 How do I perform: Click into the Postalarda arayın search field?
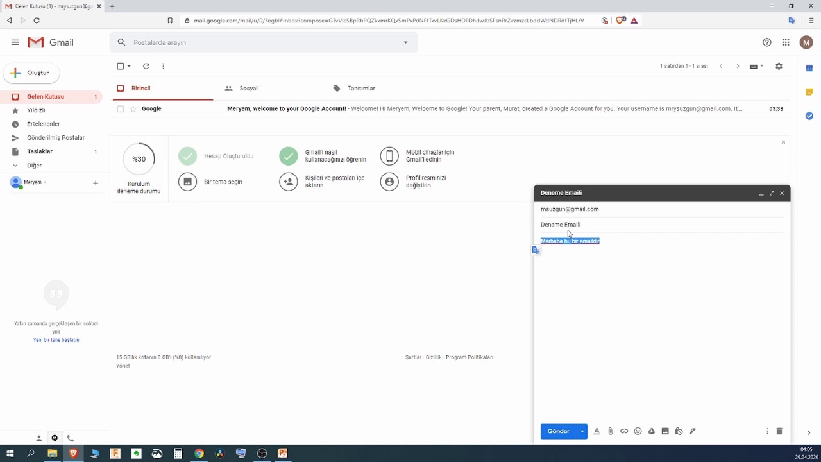(x=263, y=42)
